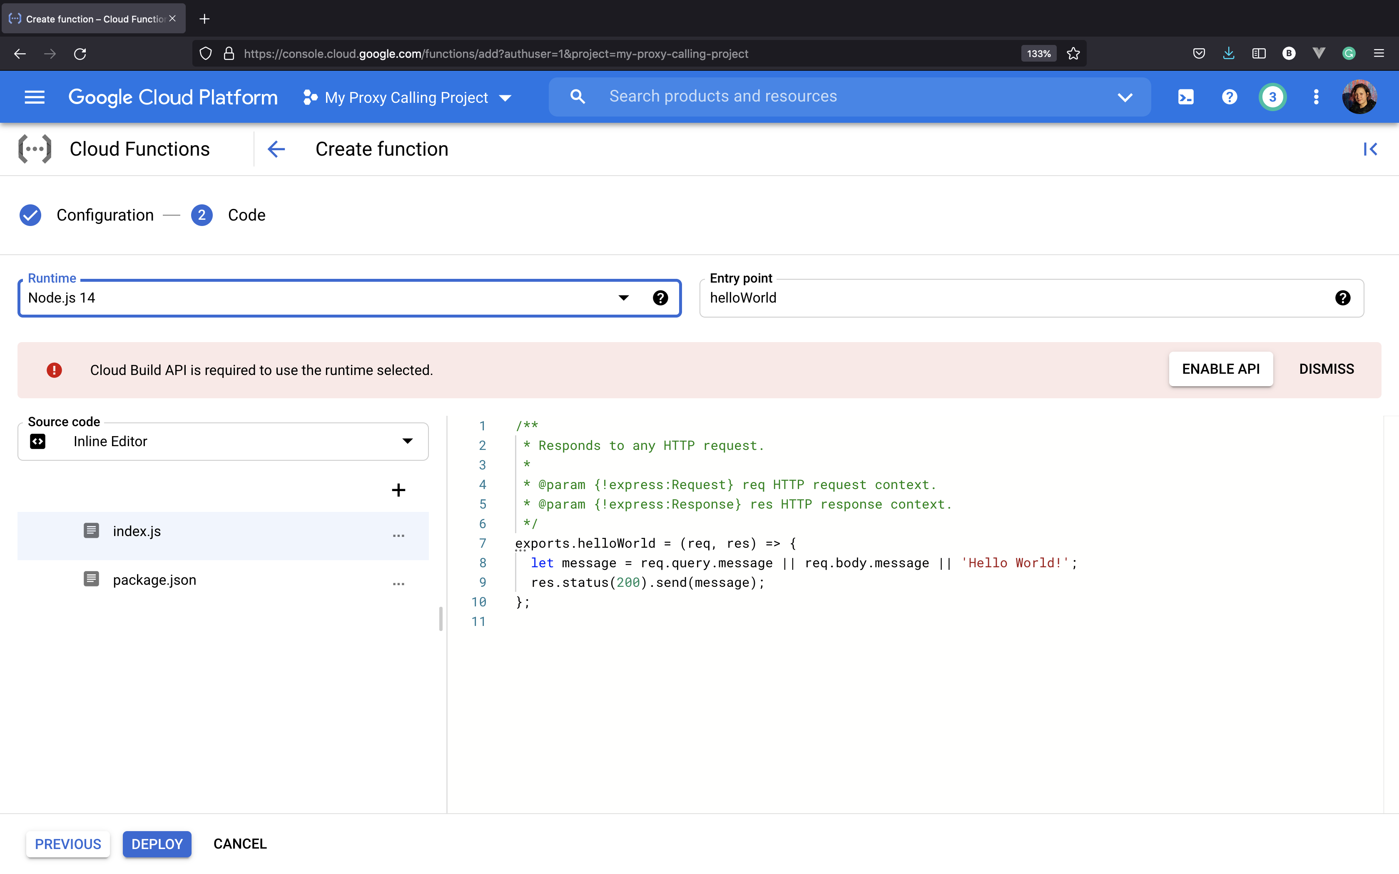Viewport: 1399px width, 874px height.
Task: Collapse the info panel toggle icon
Action: pos(1370,149)
